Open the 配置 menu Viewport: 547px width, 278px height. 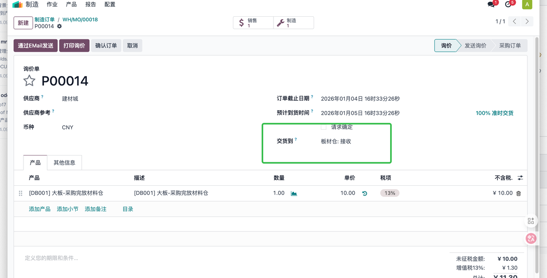point(110,4)
